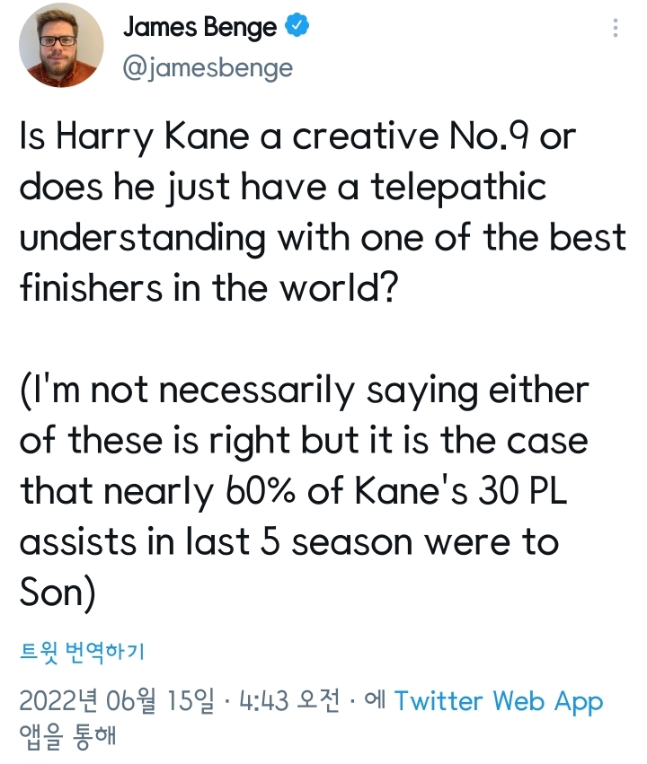Image resolution: width=647 pixels, height=764 pixels.
Task: Click the 2022년 06월 15일 date
Action: coord(117,701)
